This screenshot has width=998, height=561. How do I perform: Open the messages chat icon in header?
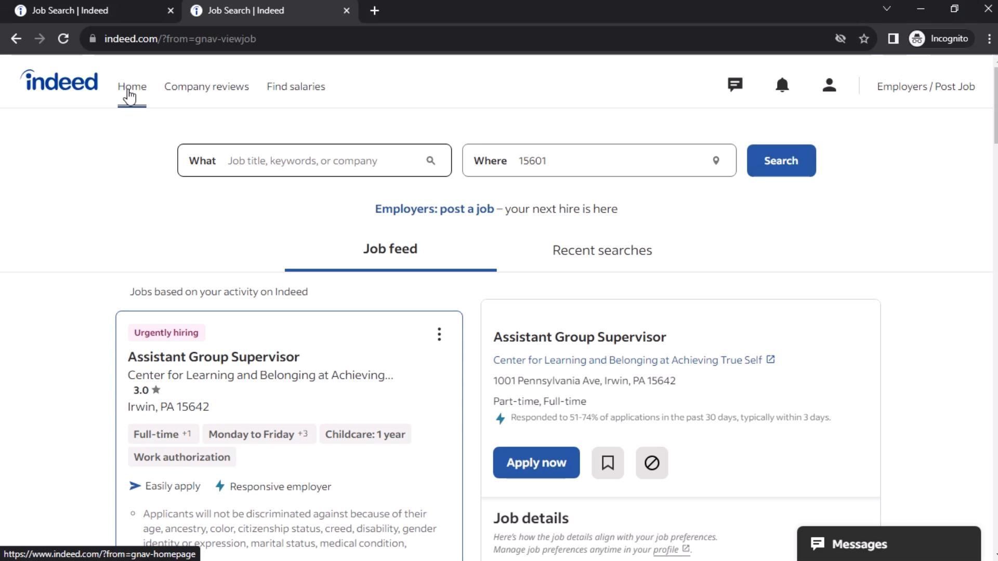coord(734,85)
